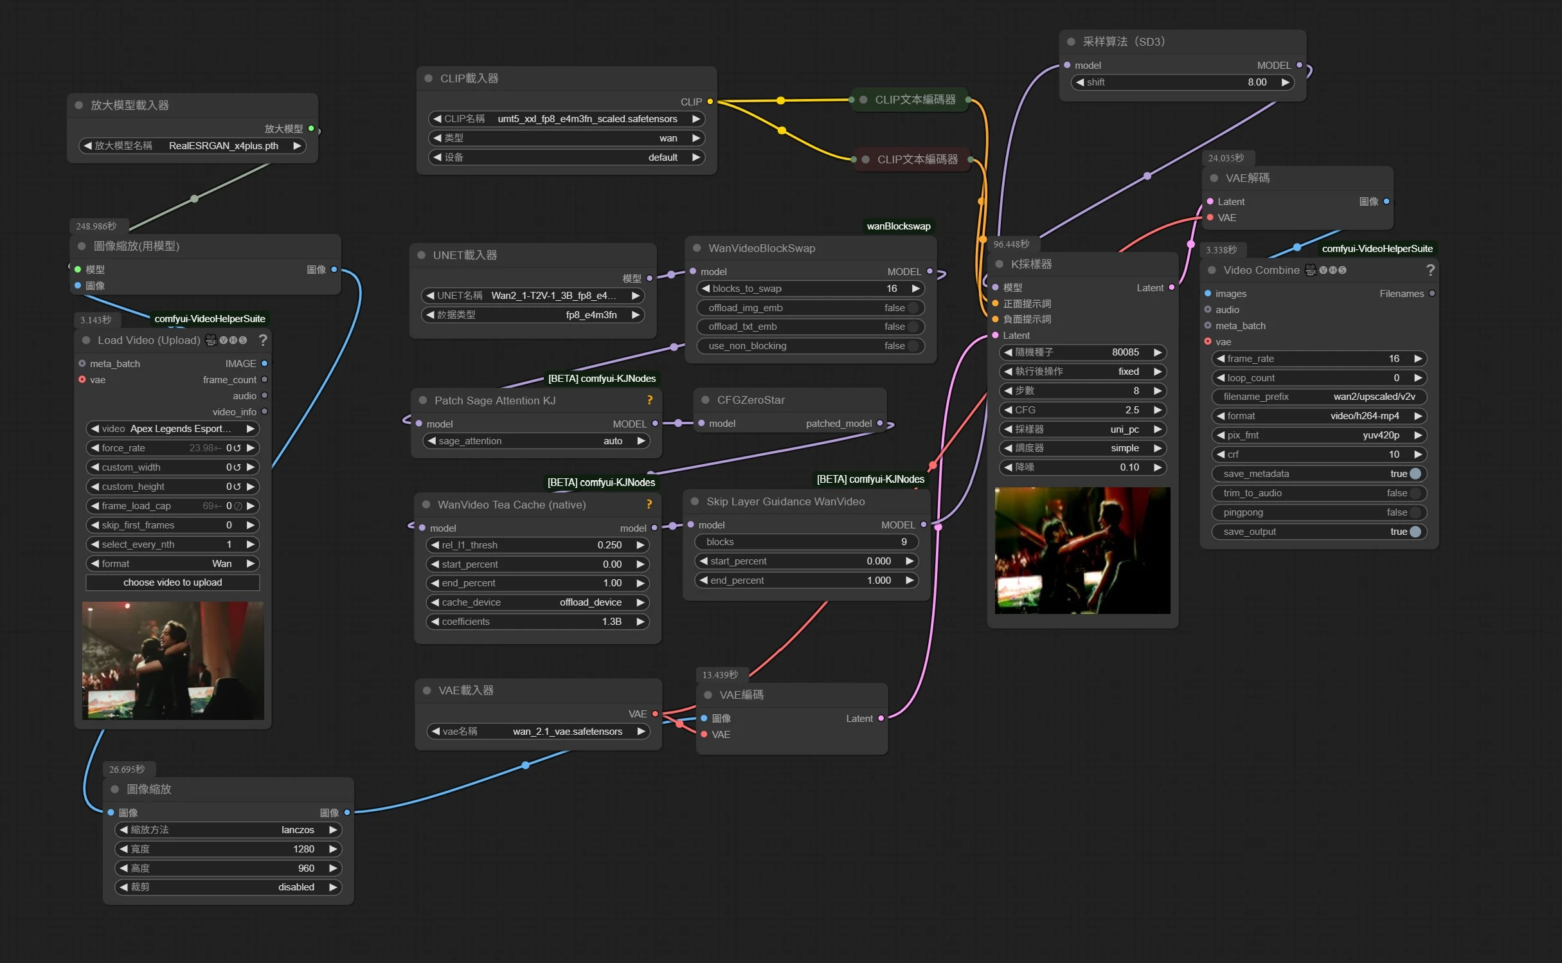
Task: Click MODEL output port on 采样算法 node
Action: (x=1299, y=65)
